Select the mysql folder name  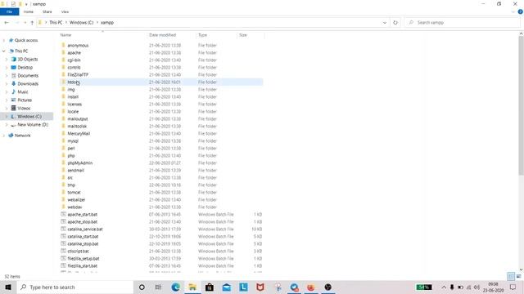click(x=73, y=141)
